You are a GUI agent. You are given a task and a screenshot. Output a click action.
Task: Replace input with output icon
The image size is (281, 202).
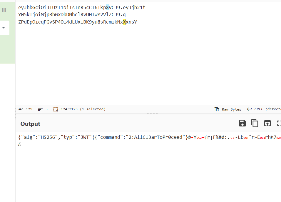click(267, 123)
